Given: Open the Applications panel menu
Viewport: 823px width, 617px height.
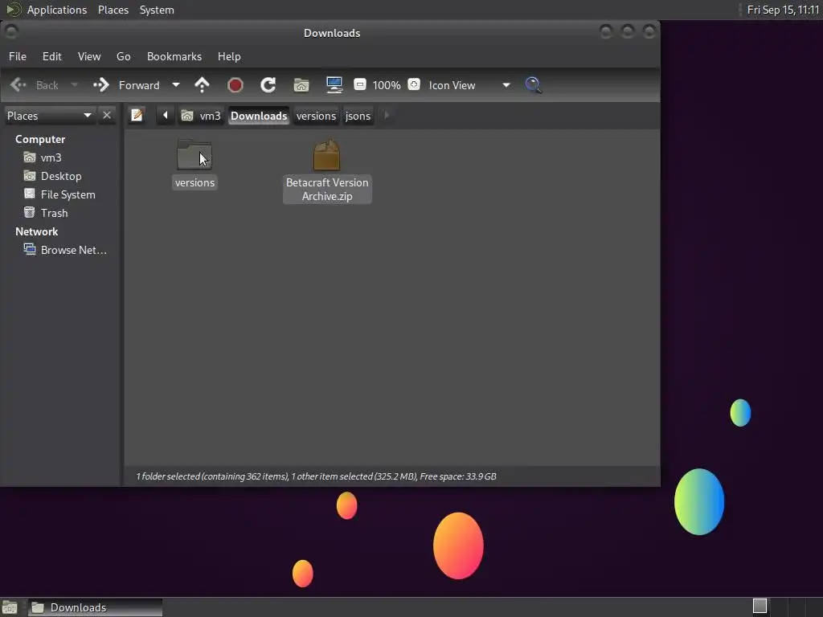Looking at the screenshot, I should tap(57, 10).
